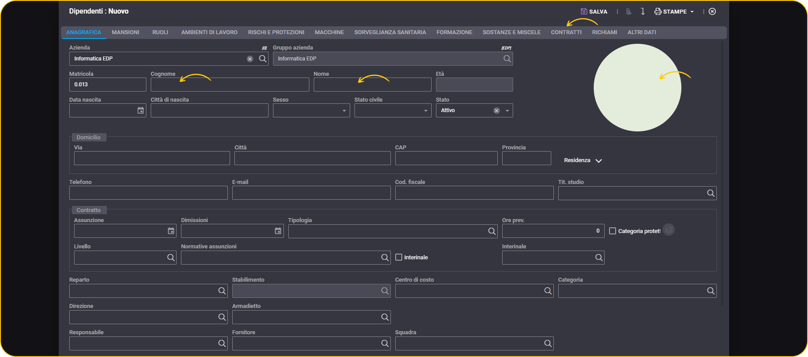The height and width of the screenshot is (357, 808).
Task: Search Tit. studio with the magnifier icon
Action: point(711,193)
